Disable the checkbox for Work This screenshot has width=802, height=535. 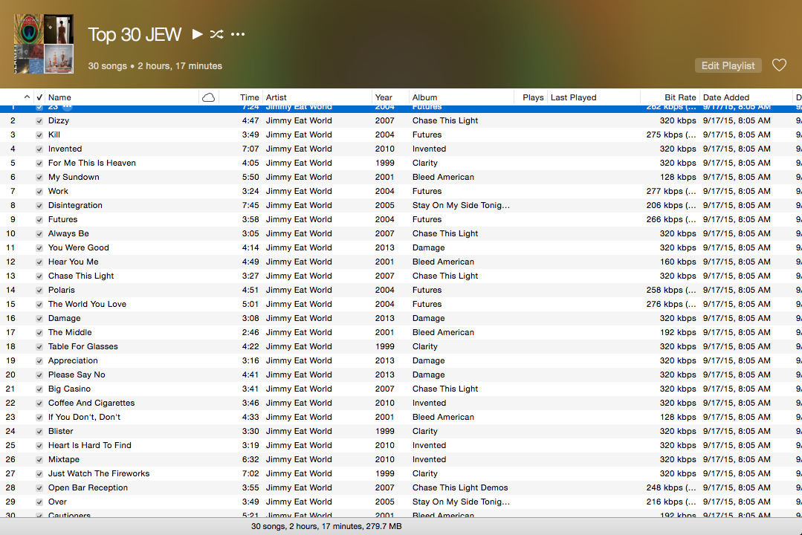[39, 191]
